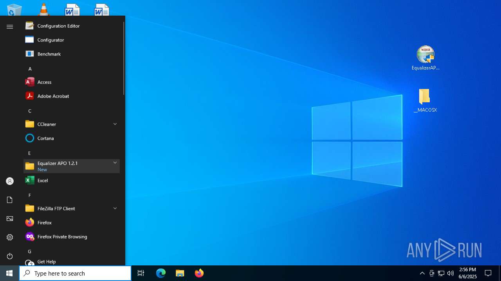
Task: Open the Equalizer APO 1.2.1 folder
Action: click(x=72, y=166)
